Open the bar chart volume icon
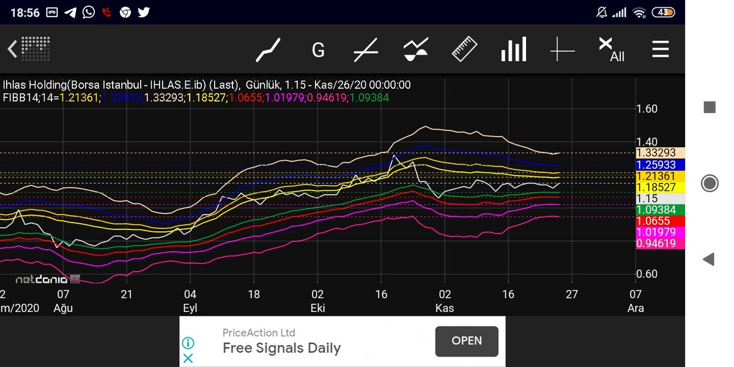The width and height of the screenshot is (734, 367). [x=513, y=50]
